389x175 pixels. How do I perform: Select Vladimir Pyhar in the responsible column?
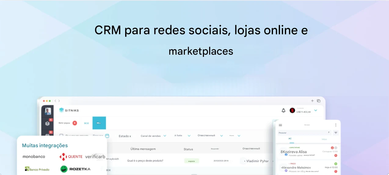click(x=257, y=161)
